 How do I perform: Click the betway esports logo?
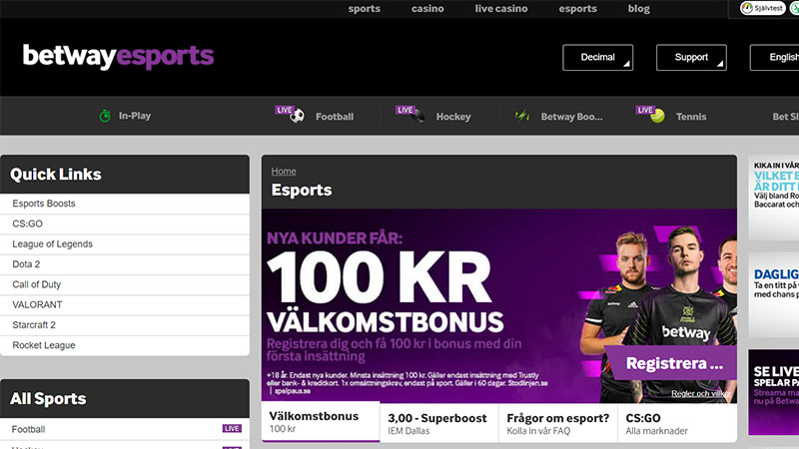(x=118, y=56)
